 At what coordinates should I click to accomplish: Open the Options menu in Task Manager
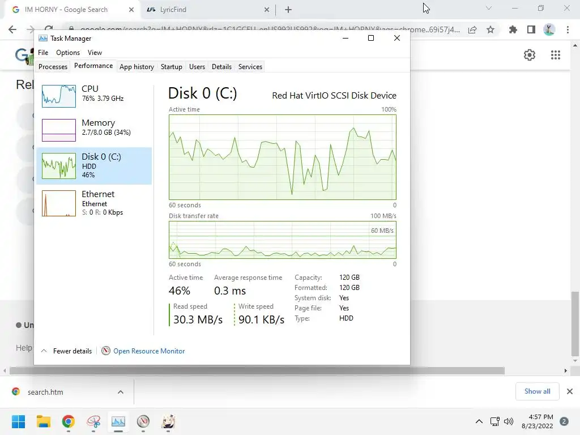click(x=68, y=53)
